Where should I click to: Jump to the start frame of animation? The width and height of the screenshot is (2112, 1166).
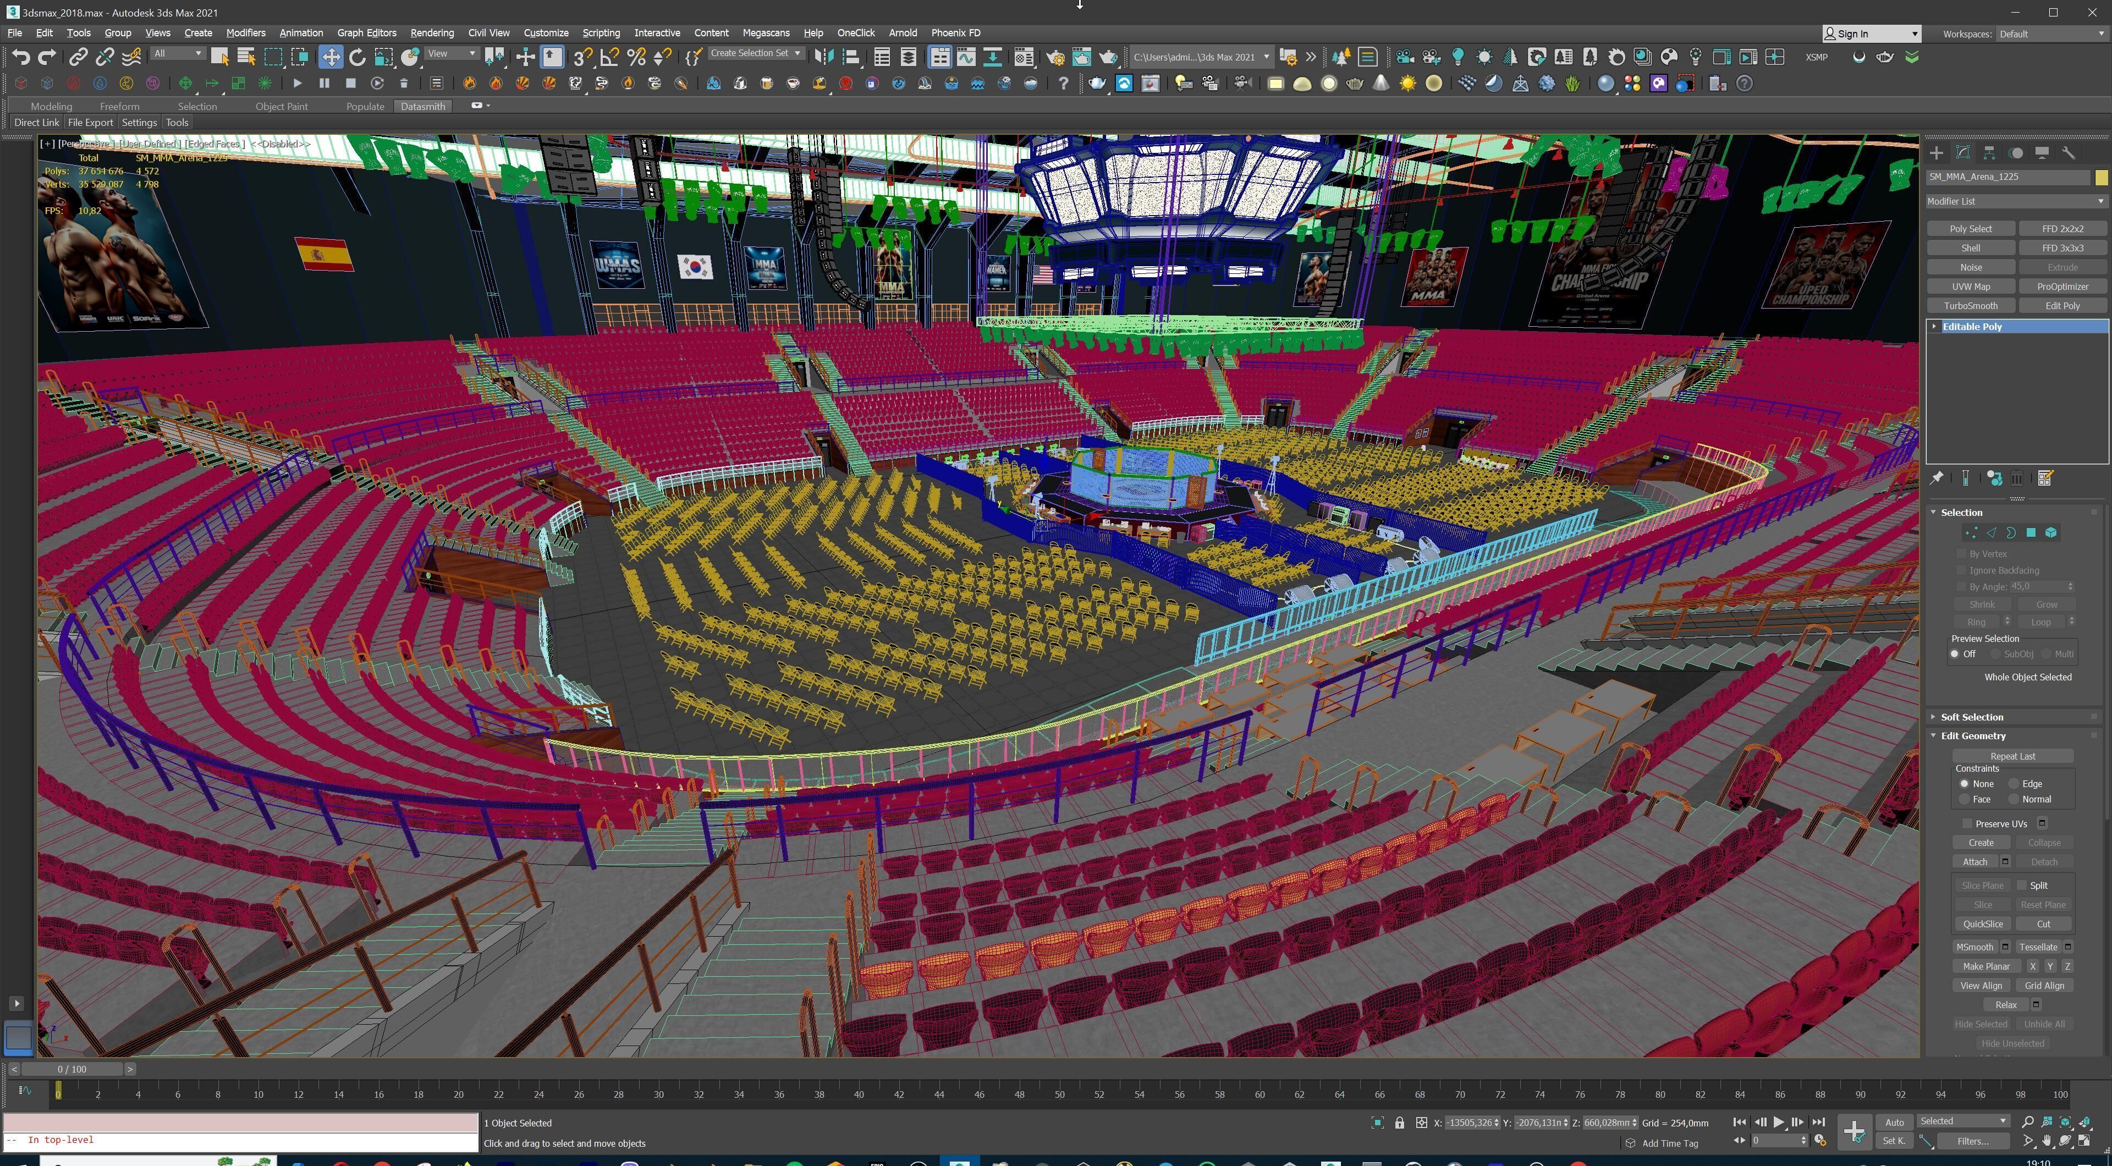pyautogui.click(x=1739, y=1121)
